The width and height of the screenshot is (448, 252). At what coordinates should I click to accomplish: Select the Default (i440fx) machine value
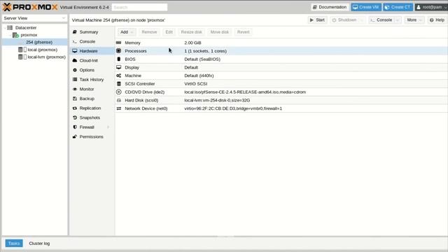tap(199, 76)
